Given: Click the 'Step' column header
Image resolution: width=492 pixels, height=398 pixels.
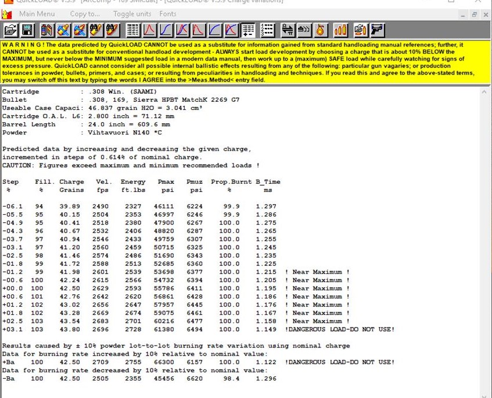Looking at the screenshot, I should [10, 182].
